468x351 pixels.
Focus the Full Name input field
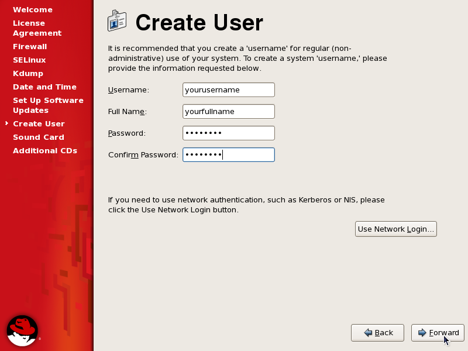click(229, 111)
